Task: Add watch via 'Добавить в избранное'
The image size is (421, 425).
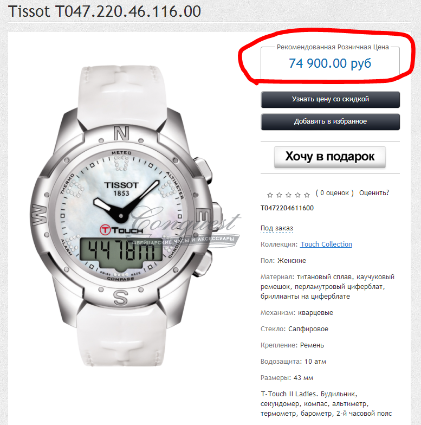Action: coord(331,121)
